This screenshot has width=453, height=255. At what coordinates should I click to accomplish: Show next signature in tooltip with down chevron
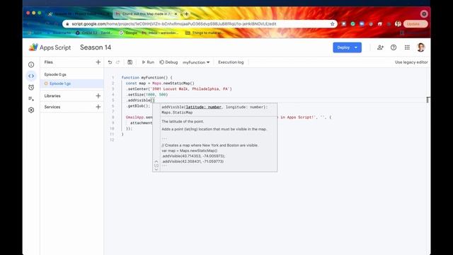click(x=156, y=169)
